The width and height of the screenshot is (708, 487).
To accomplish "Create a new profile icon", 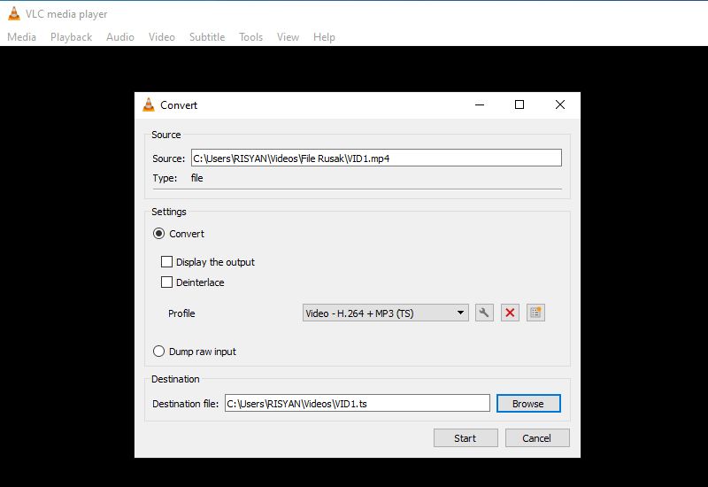I will tap(535, 313).
